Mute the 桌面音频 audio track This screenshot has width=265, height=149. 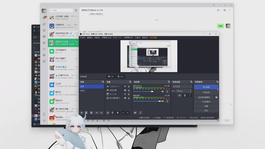[163, 101]
